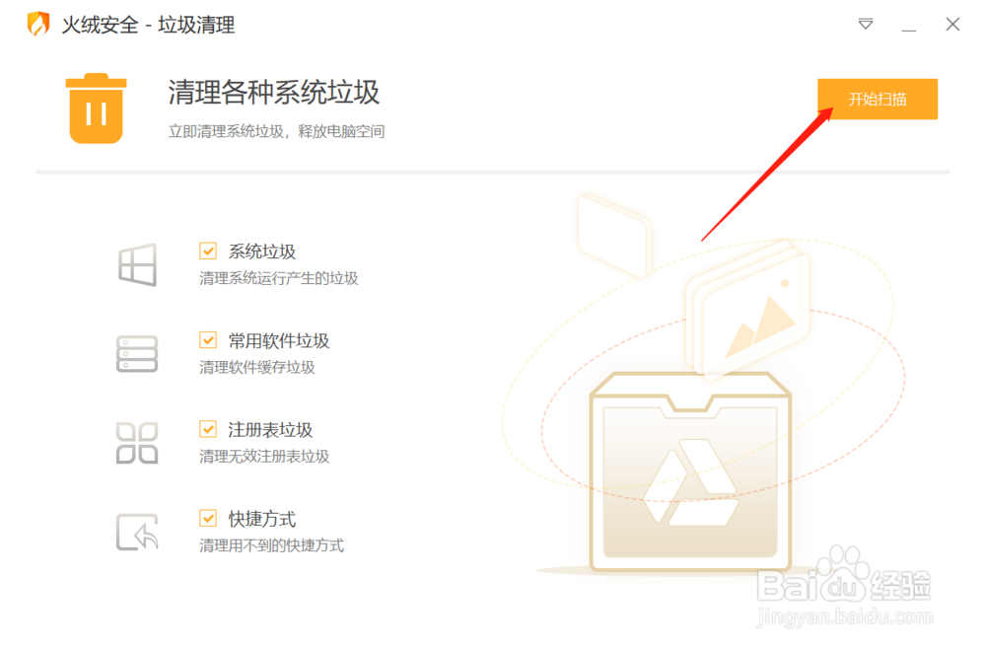
Task: Close the 垃圾清理 window
Action: click(952, 24)
